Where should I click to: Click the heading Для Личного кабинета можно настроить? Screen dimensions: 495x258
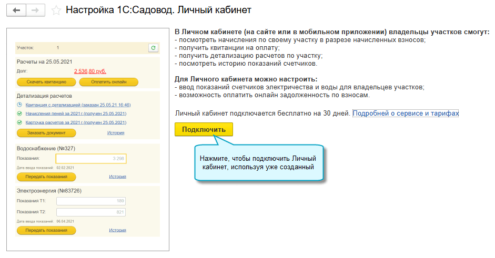tap(246, 79)
